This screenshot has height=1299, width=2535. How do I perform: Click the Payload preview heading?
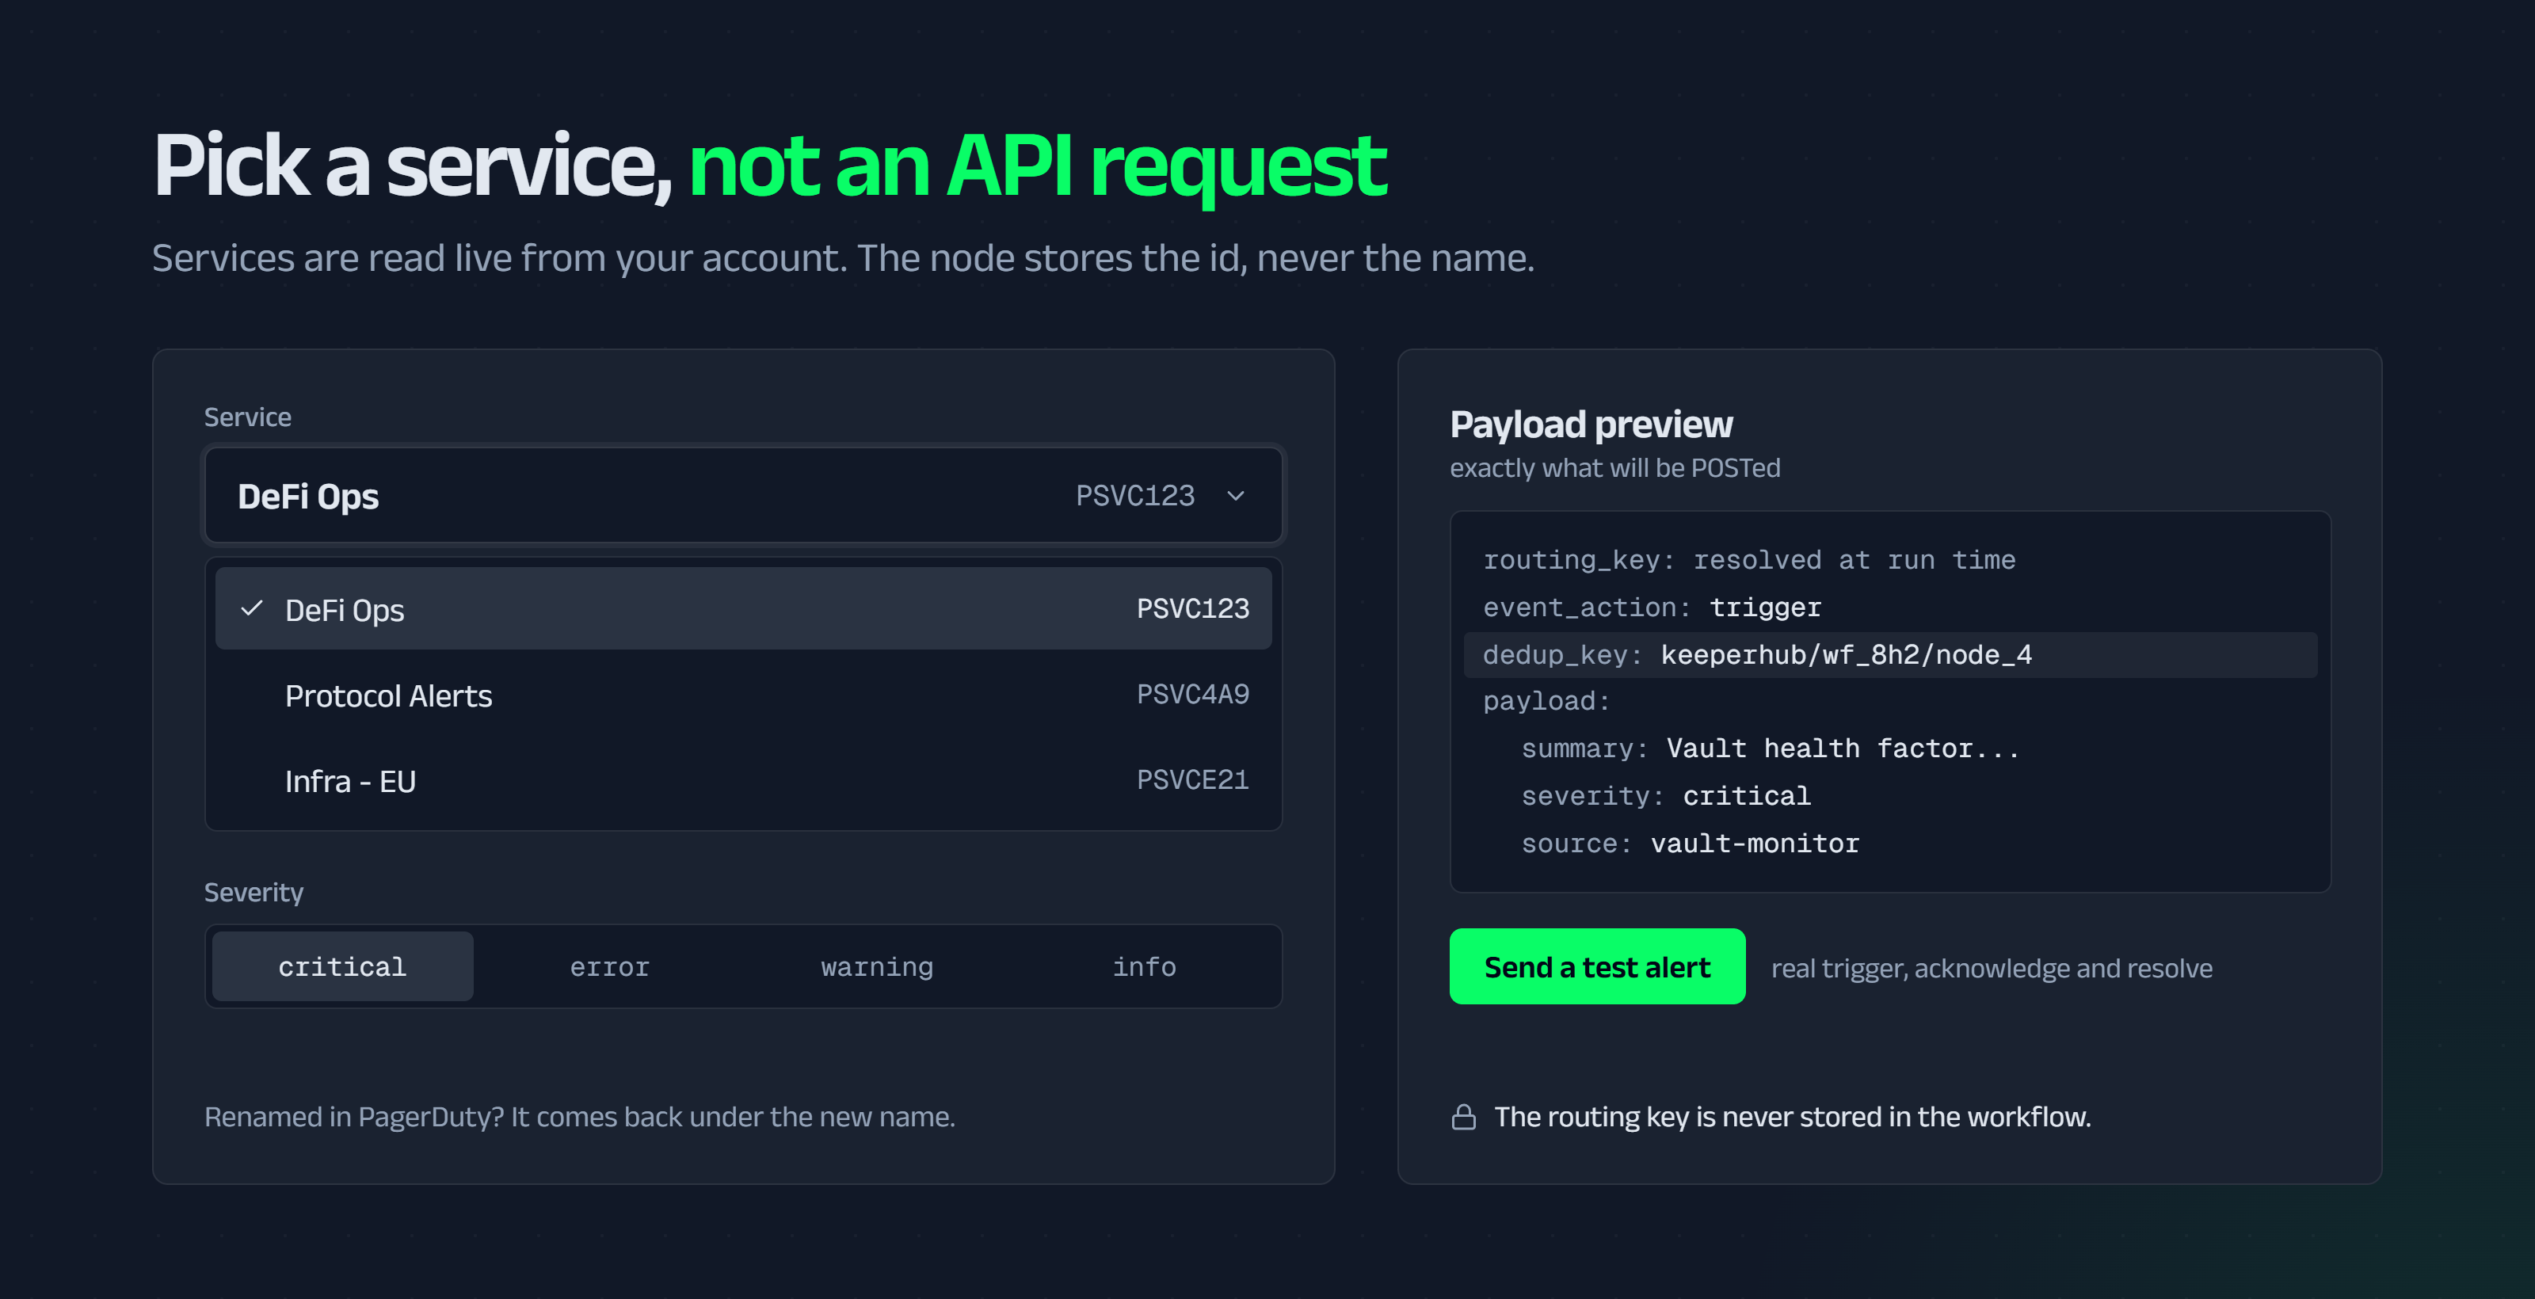pyautogui.click(x=1590, y=424)
